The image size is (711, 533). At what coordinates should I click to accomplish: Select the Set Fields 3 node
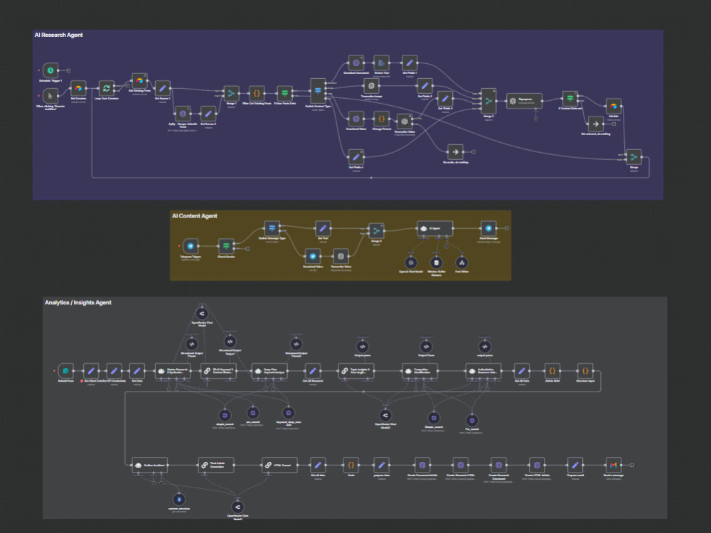click(445, 98)
